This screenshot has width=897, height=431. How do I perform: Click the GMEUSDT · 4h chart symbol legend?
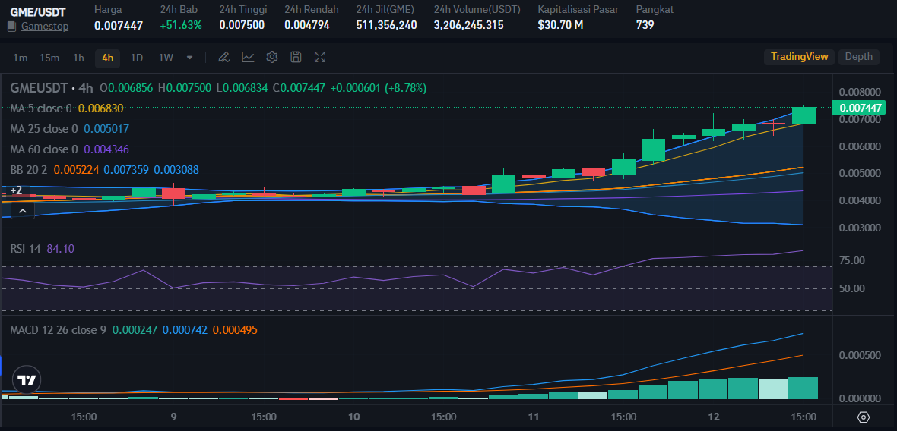(x=52, y=88)
